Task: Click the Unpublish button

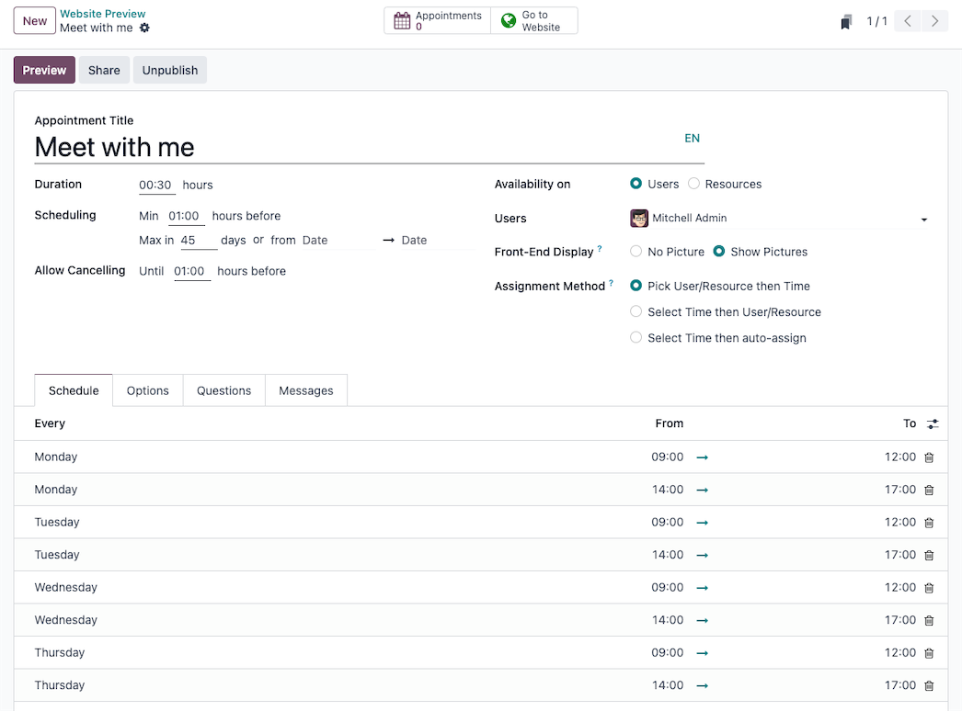Action: coord(169,70)
